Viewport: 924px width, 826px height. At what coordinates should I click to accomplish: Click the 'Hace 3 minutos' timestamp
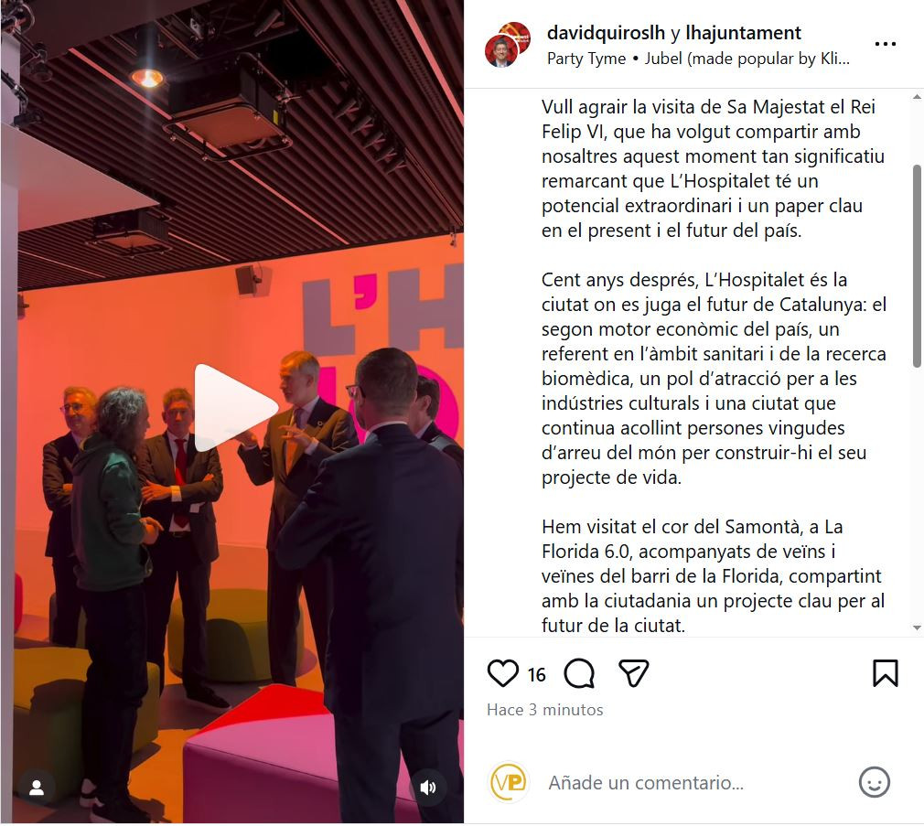coord(545,710)
